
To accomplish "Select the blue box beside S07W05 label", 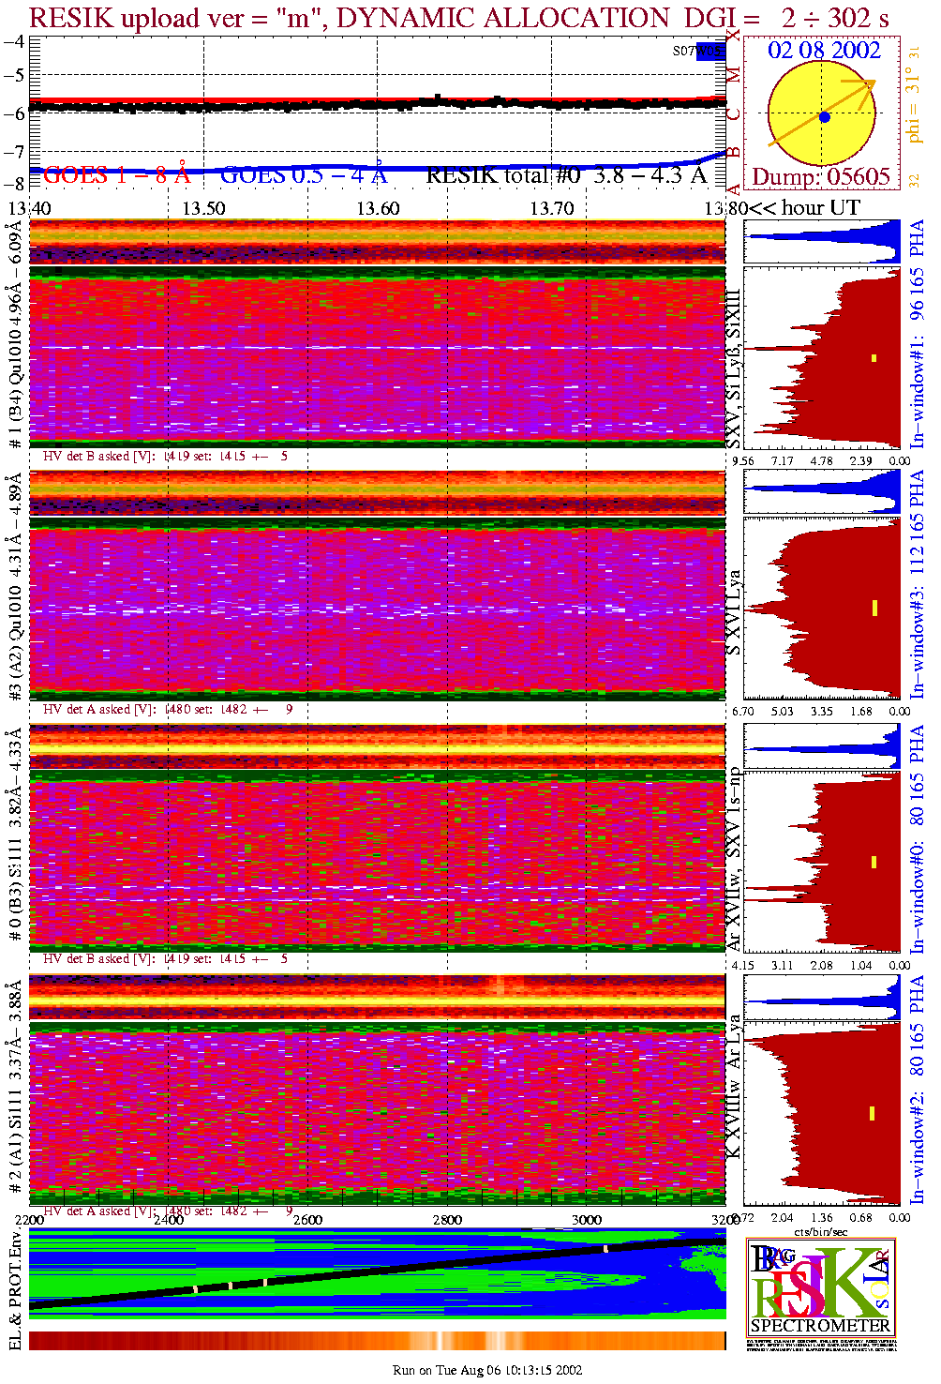I will tap(710, 51).
